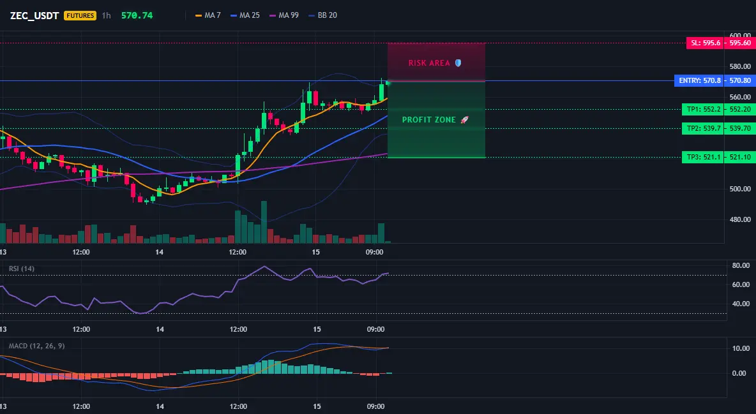Toggle the MA 99 legend entry

(x=284, y=15)
